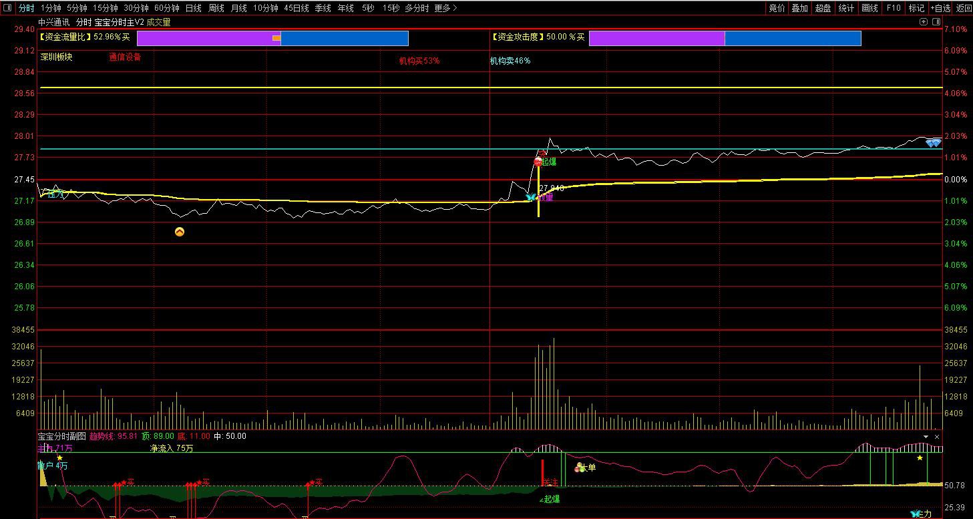Select the 30分钟 chart period
The width and height of the screenshot is (973, 519).
tap(136, 8)
